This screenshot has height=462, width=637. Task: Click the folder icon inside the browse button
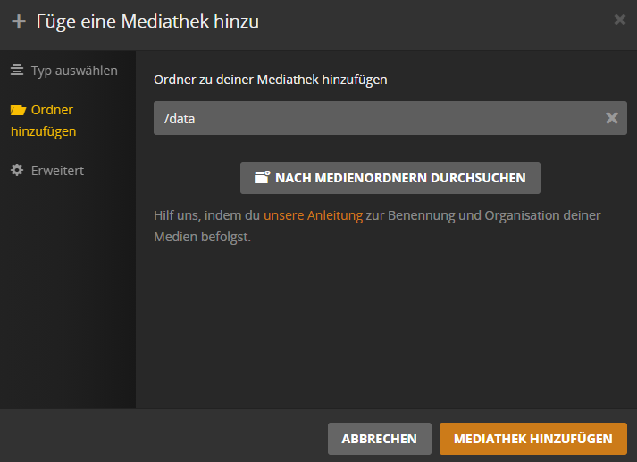coord(262,177)
